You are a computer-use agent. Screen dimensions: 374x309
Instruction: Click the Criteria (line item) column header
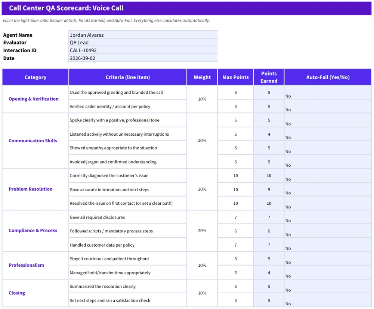(x=127, y=77)
